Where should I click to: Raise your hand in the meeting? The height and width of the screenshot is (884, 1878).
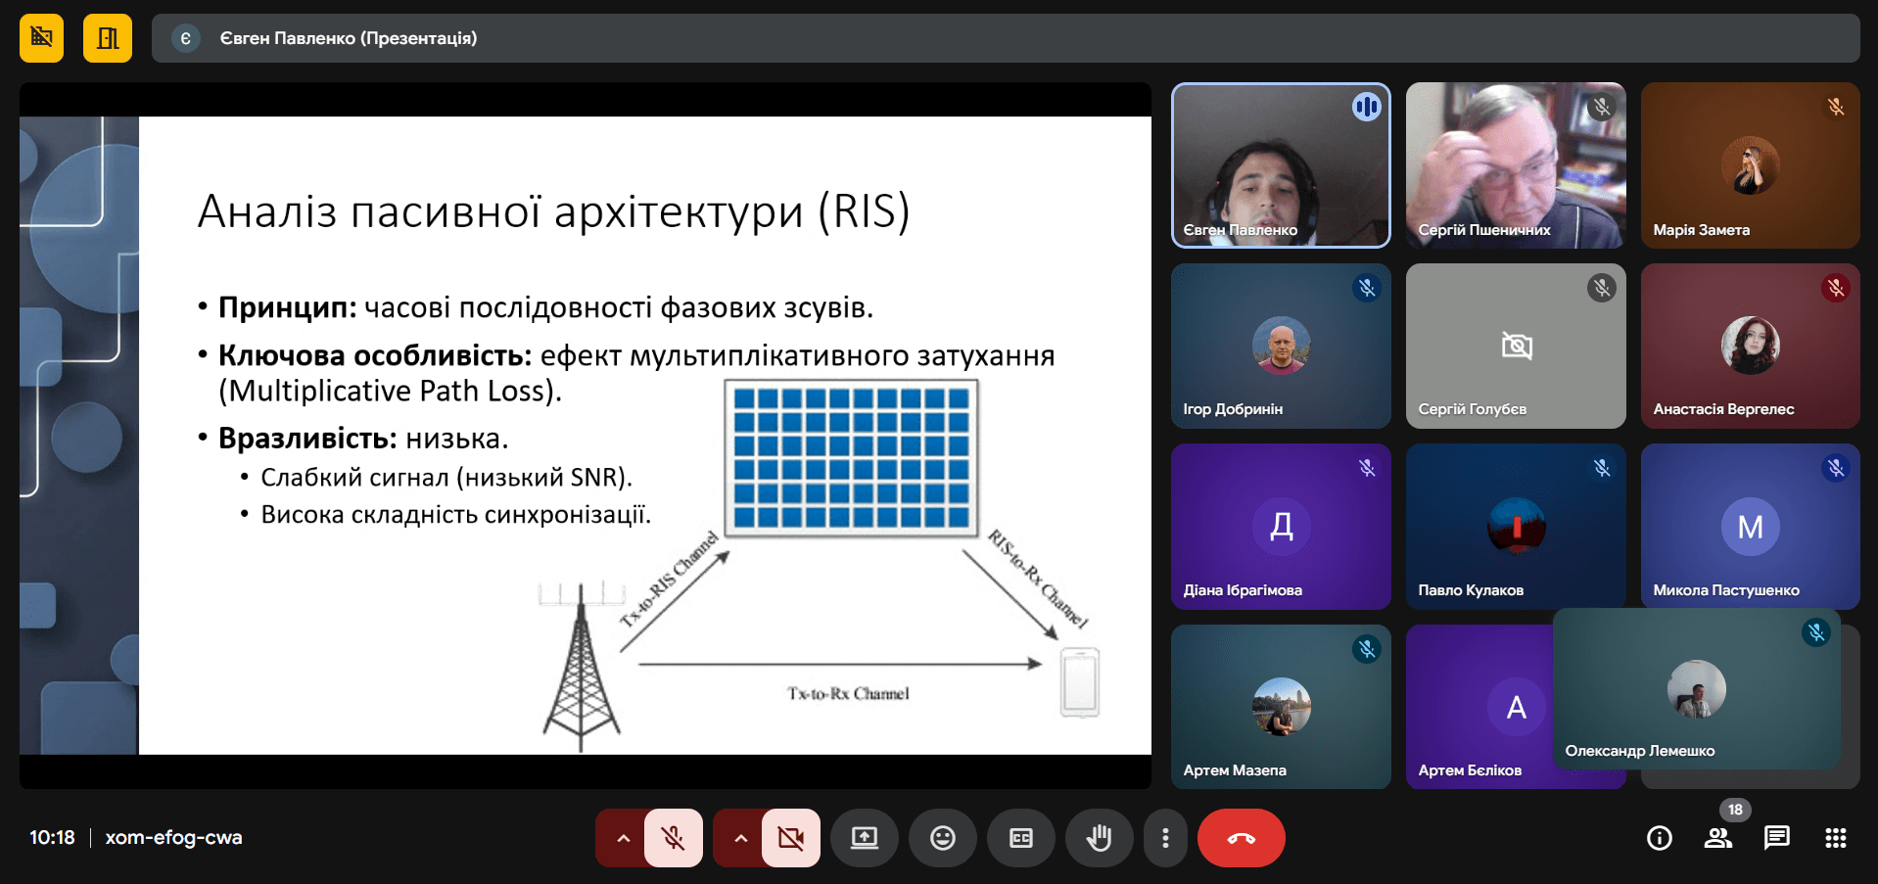pos(1099,838)
